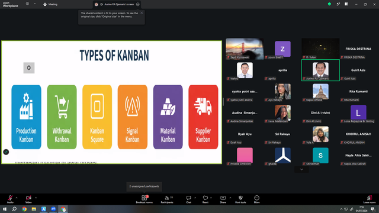The image size is (379, 213).
Task: Open the More options menu
Action: click(256, 199)
